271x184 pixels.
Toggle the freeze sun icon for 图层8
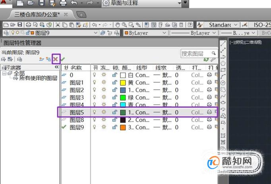104,119
